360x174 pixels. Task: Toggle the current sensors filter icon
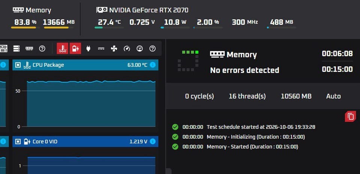(101, 49)
